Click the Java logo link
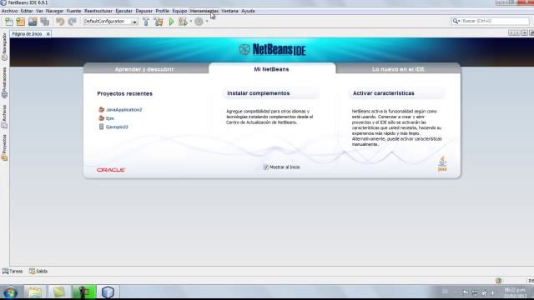Viewport: 534px width, 300px height. (442, 163)
